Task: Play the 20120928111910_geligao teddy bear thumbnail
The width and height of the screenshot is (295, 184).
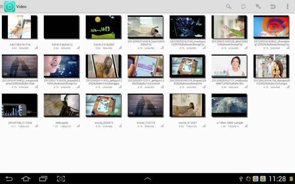Action: tap(103, 66)
